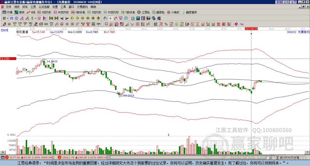This screenshot has width=310, height=166.
Task: Click the 论坛 button
Action: (x=286, y=2)
